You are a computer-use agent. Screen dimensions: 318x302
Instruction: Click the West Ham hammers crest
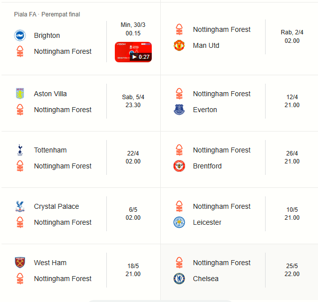(20, 263)
